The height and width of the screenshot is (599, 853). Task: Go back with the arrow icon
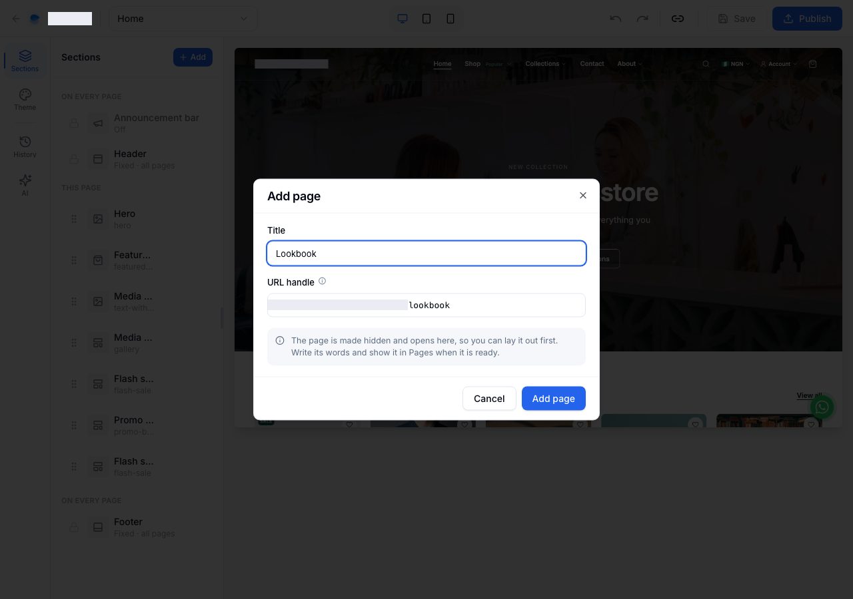pyautogui.click(x=16, y=19)
